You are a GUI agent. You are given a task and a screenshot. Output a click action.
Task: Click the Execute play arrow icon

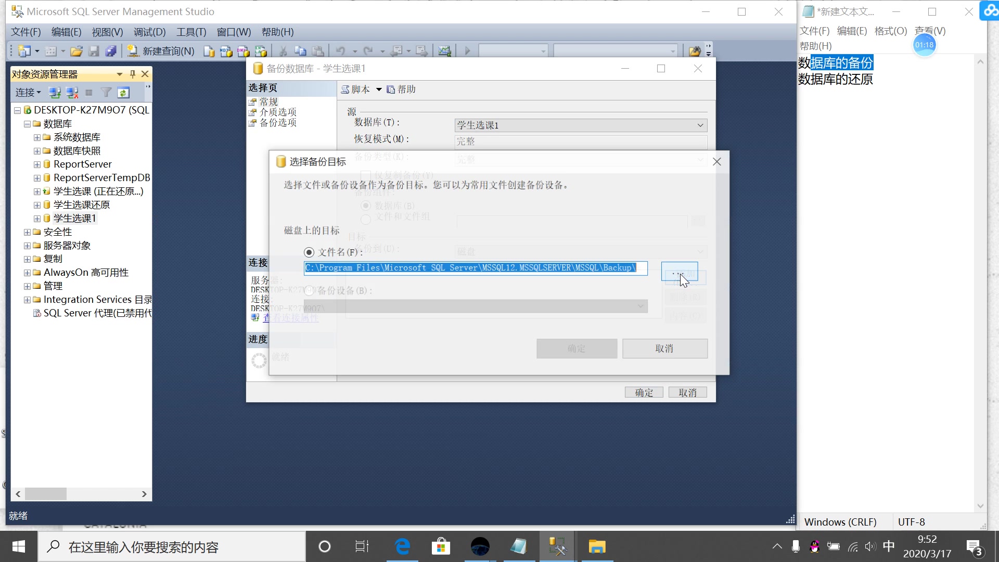pos(467,51)
